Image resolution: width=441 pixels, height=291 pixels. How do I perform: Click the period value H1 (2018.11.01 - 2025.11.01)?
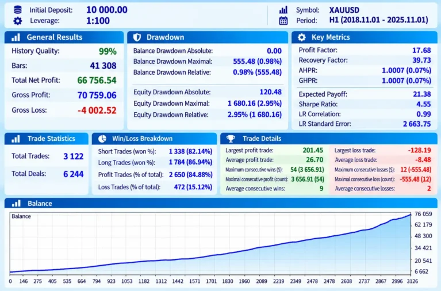point(379,20)
